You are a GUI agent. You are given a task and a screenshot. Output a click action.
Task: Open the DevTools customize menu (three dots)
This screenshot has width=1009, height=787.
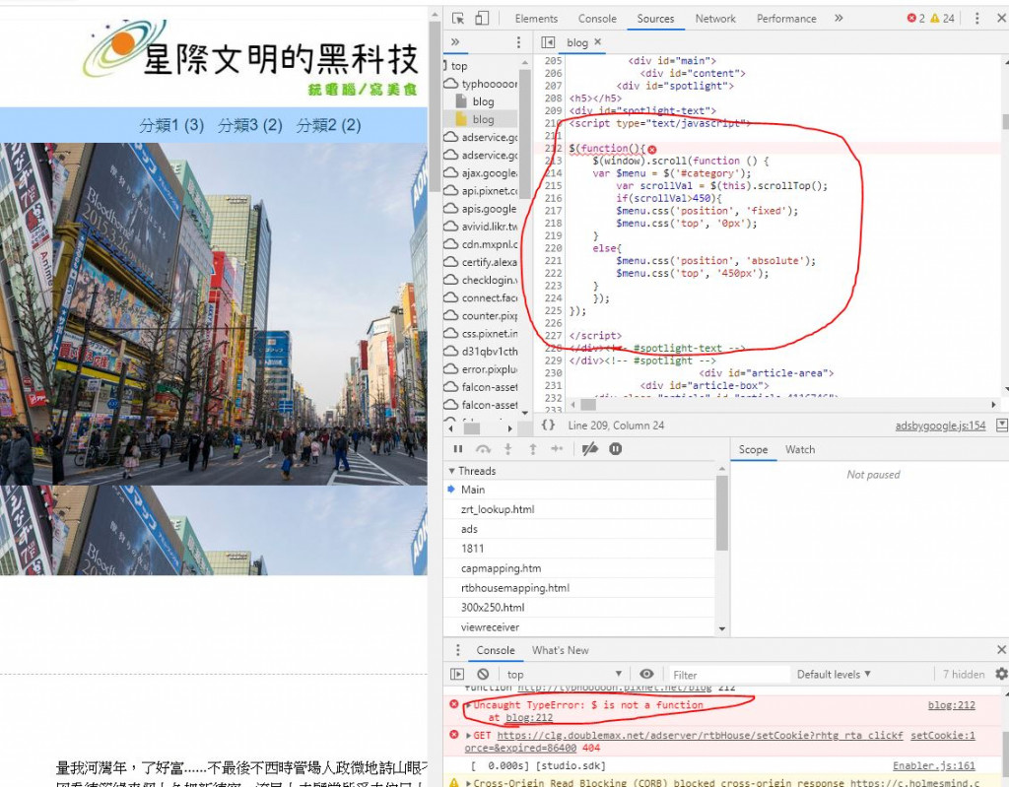click(x=976, y=18)
